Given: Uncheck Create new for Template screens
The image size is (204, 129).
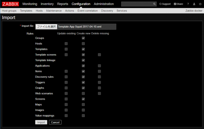Looking at the screenshot, I should click(83, 55).
